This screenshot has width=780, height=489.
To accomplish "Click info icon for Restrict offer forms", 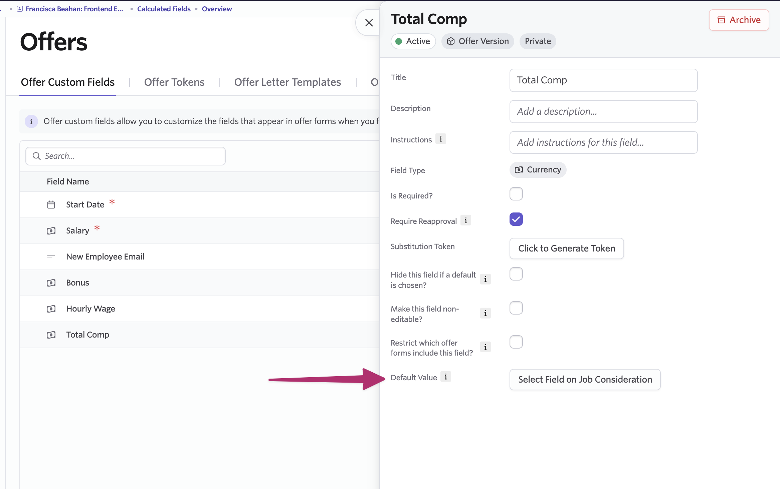I will pyautogui.click(x=485, y=348).
